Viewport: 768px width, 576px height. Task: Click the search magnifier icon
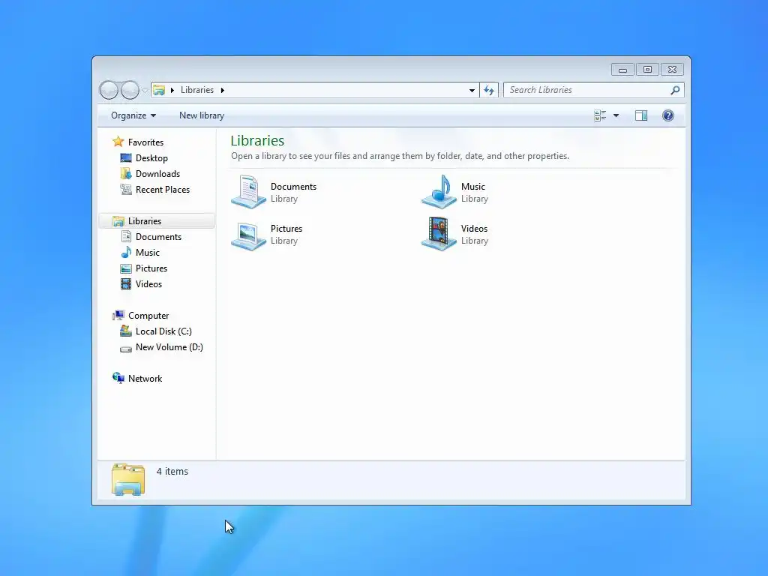click(675, 90)
